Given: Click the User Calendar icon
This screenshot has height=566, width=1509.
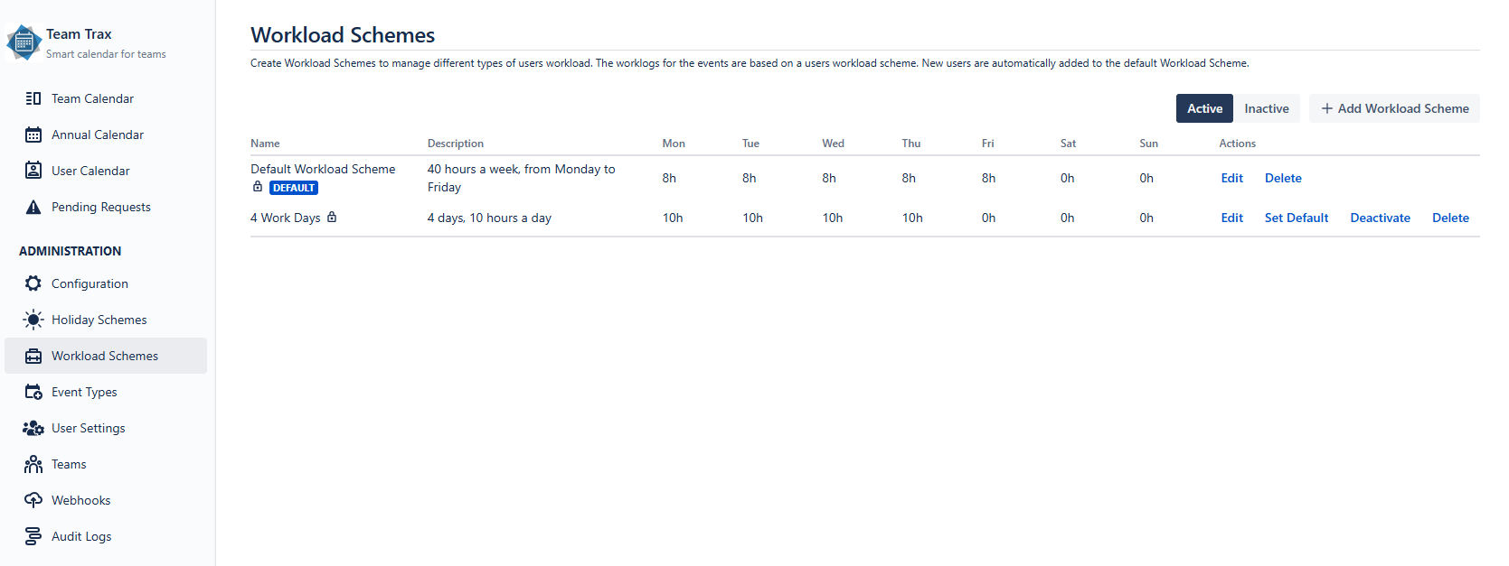Looking at the screenshot, I should 33,171.
